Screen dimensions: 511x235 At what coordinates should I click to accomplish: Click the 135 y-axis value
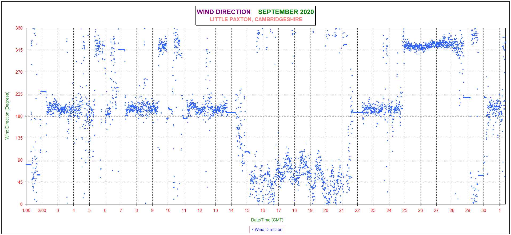pos(19,138)
